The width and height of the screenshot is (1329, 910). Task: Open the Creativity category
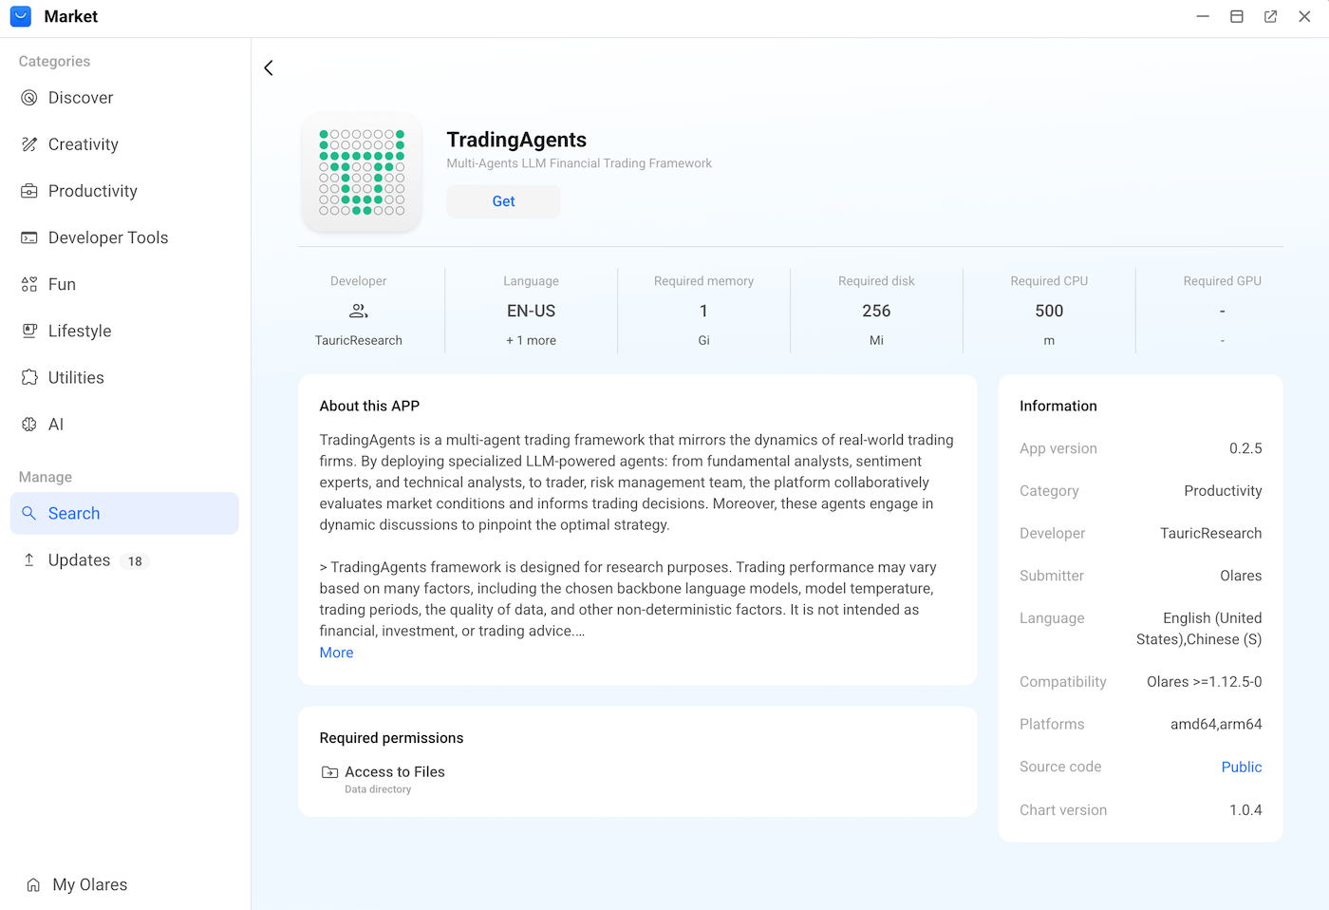[124, 144]
